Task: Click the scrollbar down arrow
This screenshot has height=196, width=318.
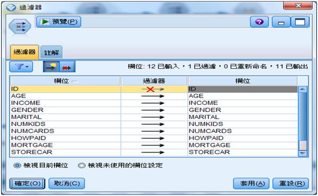Action: click(x=303, y=153)
